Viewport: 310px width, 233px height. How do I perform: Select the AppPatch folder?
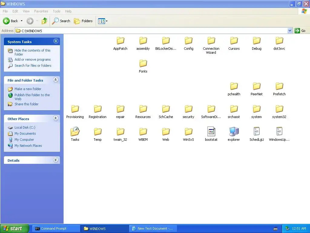click(x=120, y=44)
